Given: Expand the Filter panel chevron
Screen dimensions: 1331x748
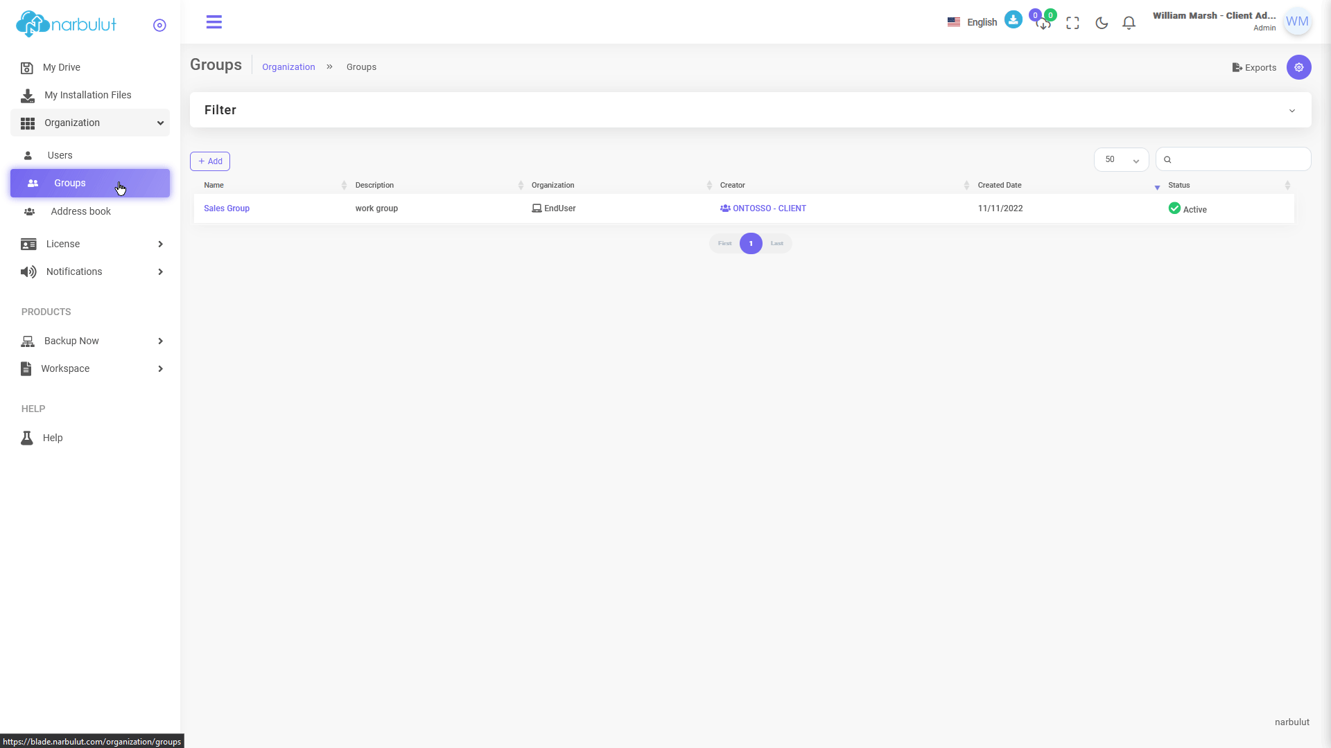Looking at the screenshot, I should pos(1292,111).
